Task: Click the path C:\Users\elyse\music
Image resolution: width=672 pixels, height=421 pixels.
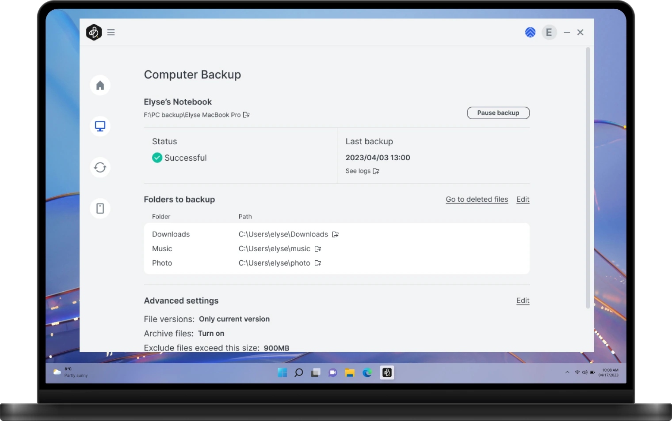Action: [x=275, y=249]
